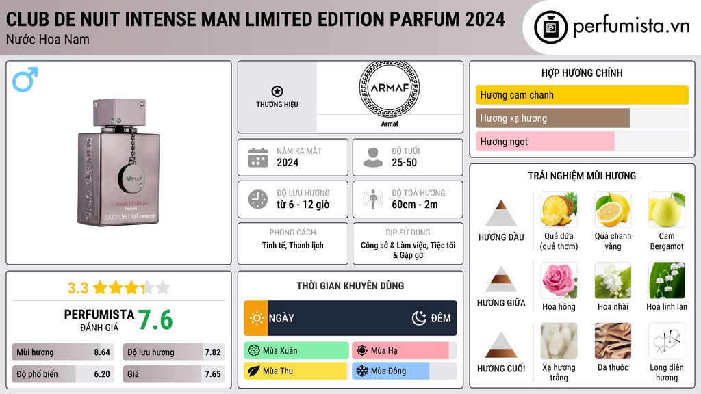This screenshot has height=394, width=701.
Task: Click the sillage projection icon
Action: 373,199
